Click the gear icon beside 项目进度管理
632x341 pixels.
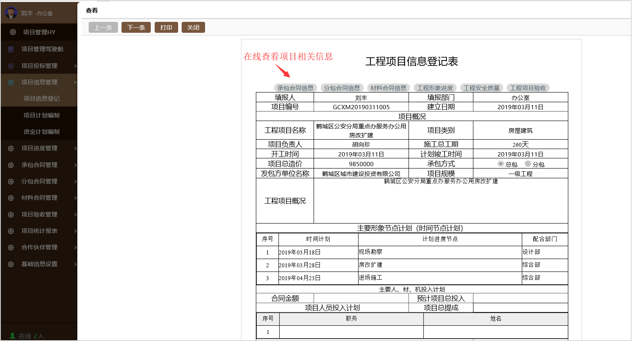coord(11,148)
